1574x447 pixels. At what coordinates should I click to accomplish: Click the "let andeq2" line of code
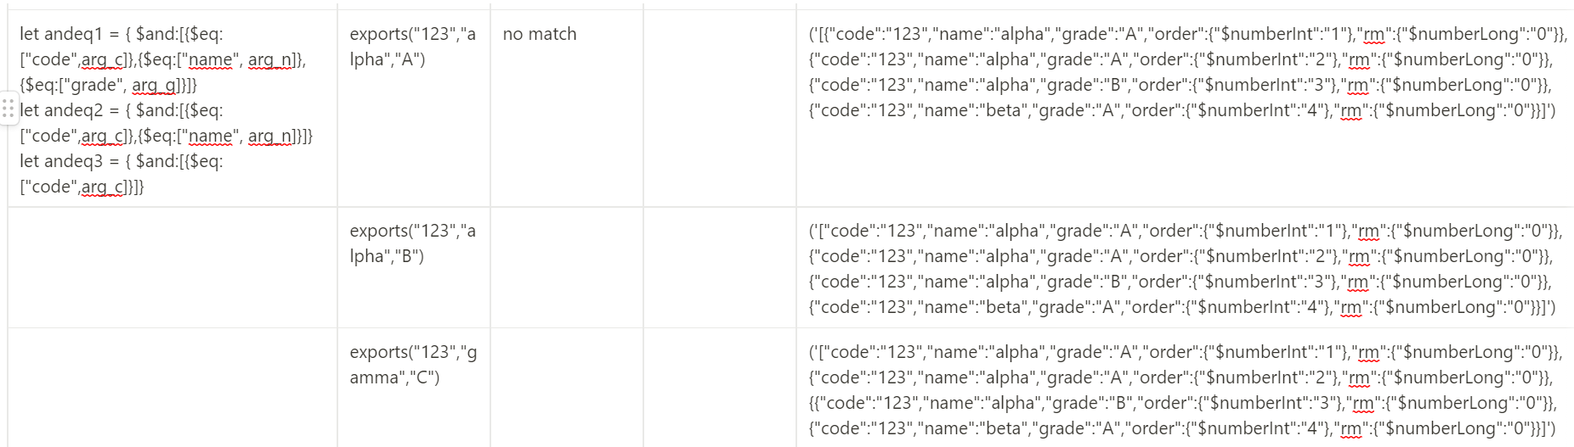tap(121, 111)
